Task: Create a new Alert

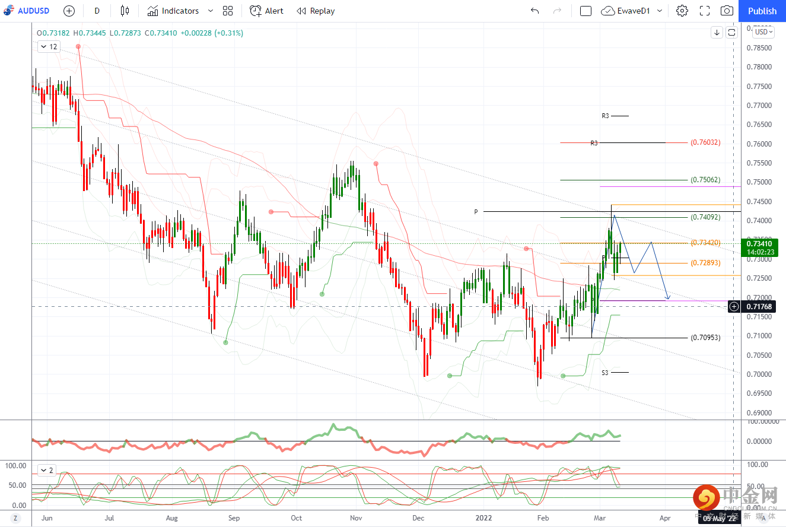Action: click(x=266, y=11)
